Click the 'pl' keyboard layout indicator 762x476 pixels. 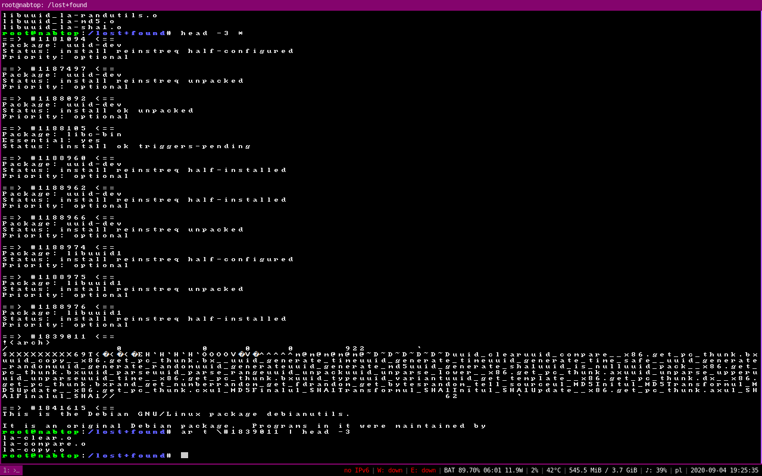(x=679, y=470)
